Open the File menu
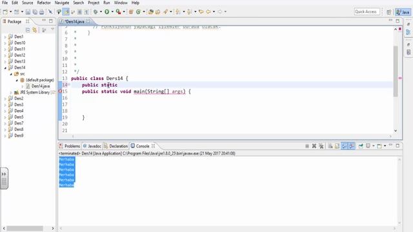 [5, 3]
